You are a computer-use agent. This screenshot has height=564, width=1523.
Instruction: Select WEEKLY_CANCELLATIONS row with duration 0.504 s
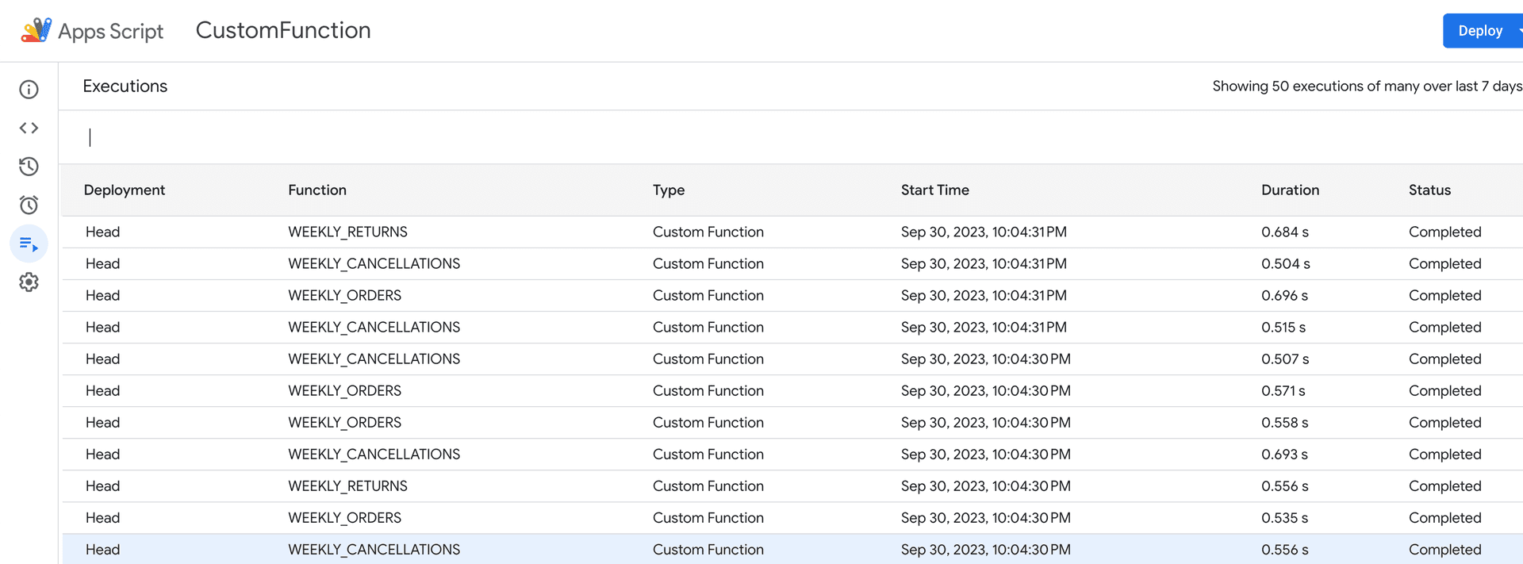(792, 263)
